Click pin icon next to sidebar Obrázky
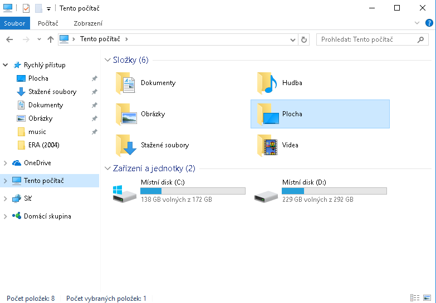The height and width of the screenshot is (303, 436). (95, 118)
